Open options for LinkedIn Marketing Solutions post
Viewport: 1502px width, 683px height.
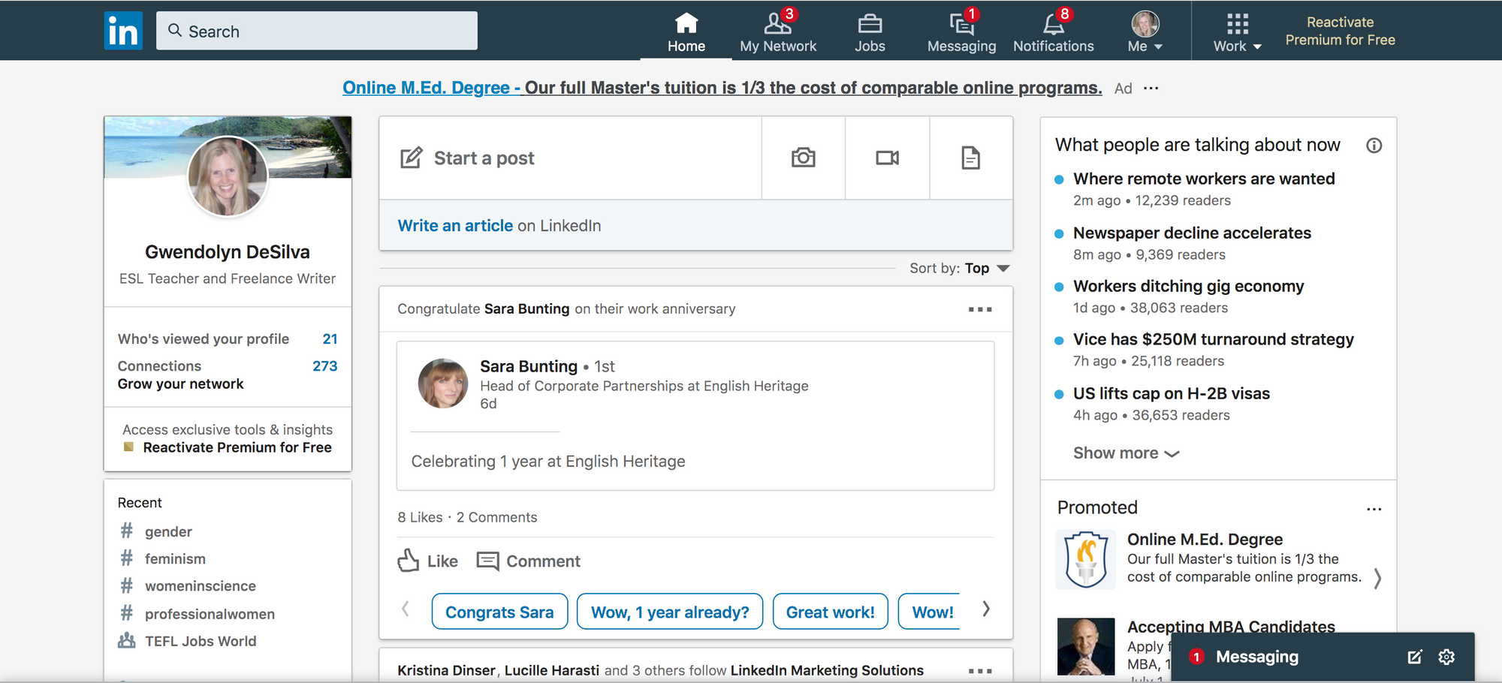(980, 671)
